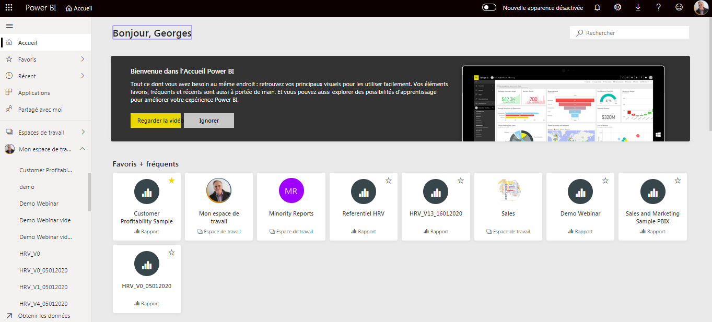
Task: Open Espaces de travail in navigation
Action: [x=45, y=133]
